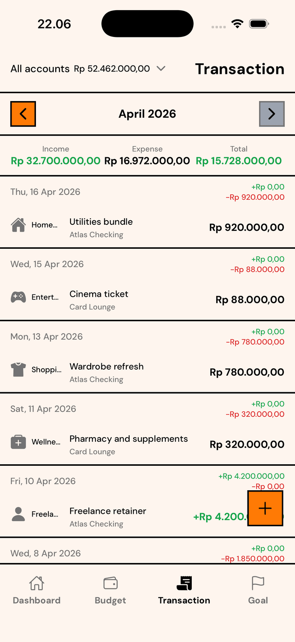Tap the game controller Entertainment icon
The width and height of the screenshot is (295, 642).
pyautogui.click(x=18, y=296)
